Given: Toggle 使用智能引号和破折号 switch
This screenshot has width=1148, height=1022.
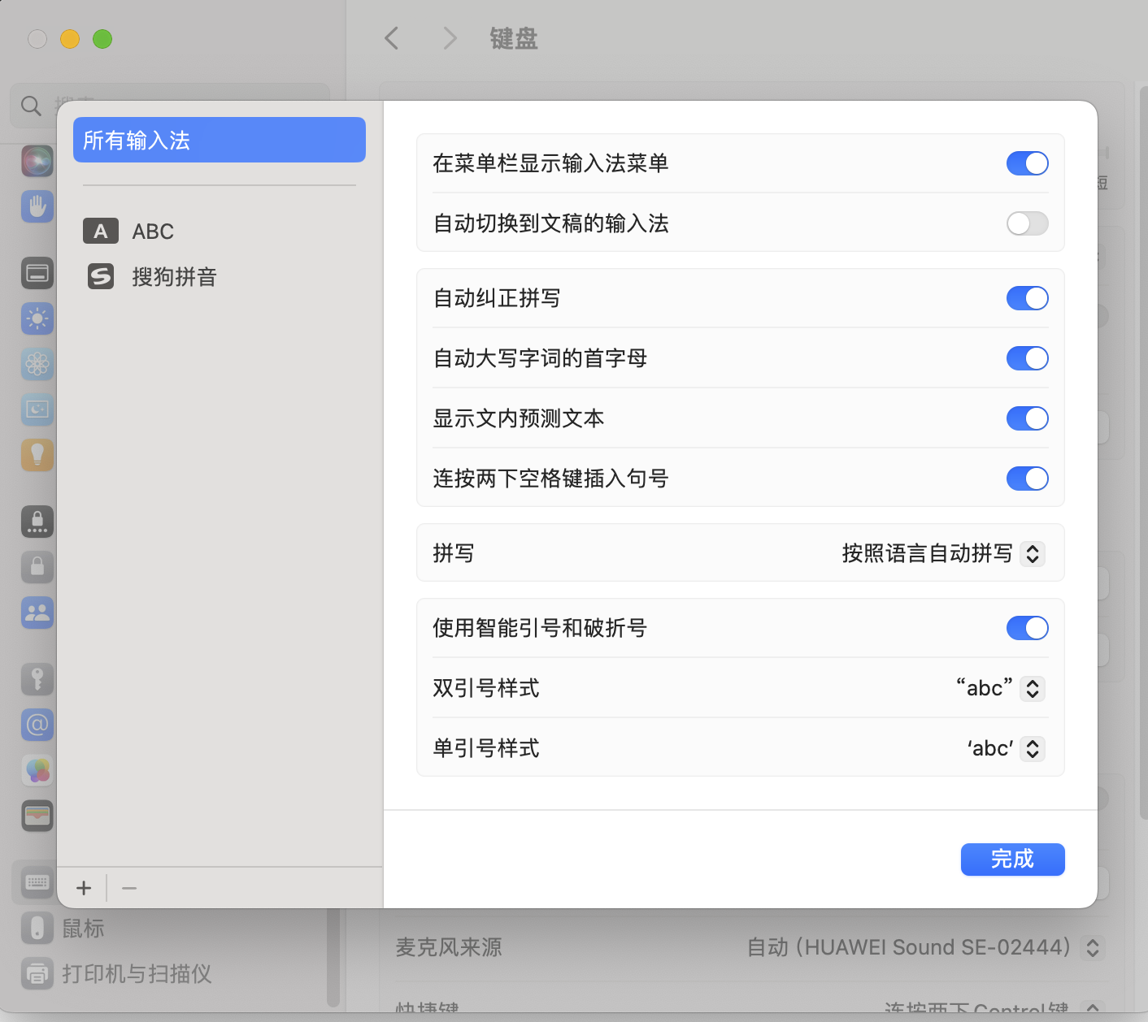Looking at the screenshot, I should [x=1027, y=628].
